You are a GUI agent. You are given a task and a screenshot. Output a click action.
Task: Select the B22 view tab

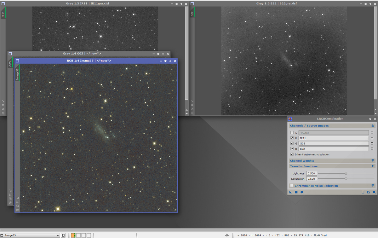[192, 14]
